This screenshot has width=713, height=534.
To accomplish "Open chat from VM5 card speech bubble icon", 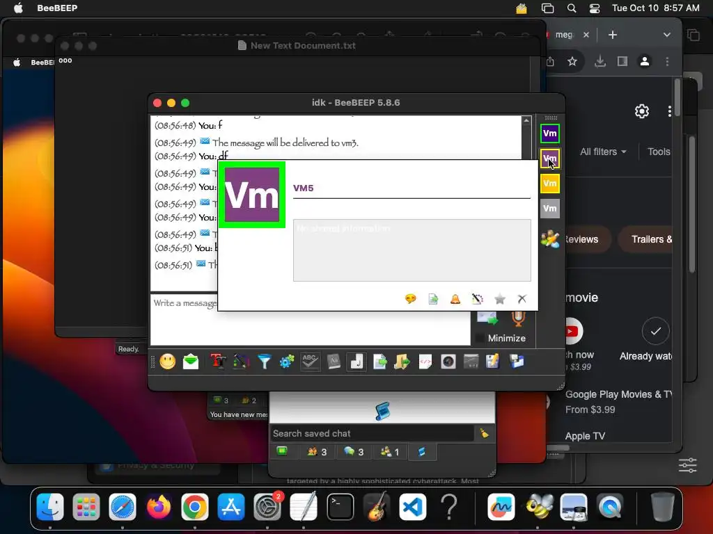I will [411, 298].
